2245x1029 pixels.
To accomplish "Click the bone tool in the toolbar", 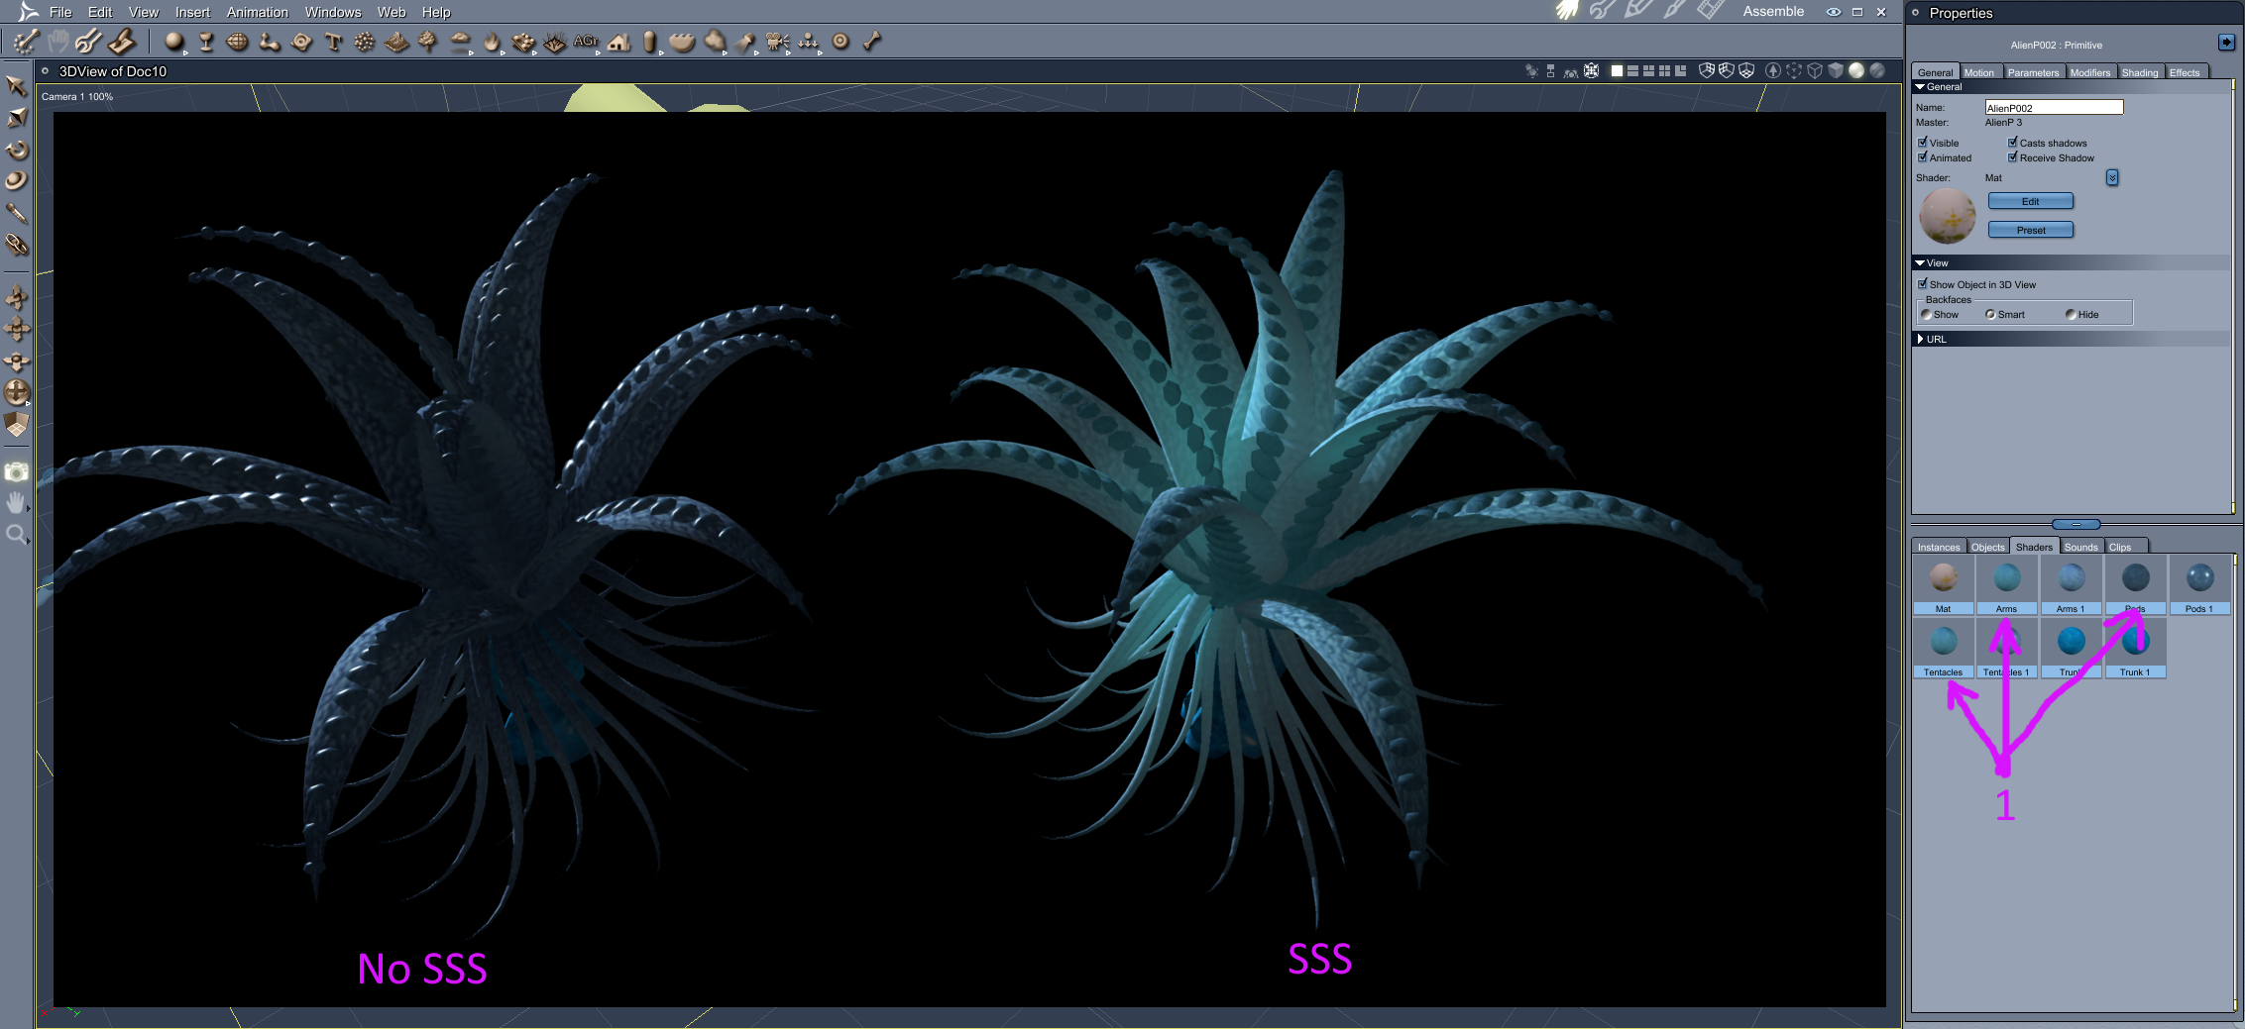I will pyautogui.click(x=872, y=42).
